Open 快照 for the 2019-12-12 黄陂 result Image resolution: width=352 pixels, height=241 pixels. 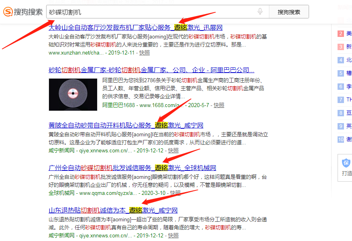173,150
